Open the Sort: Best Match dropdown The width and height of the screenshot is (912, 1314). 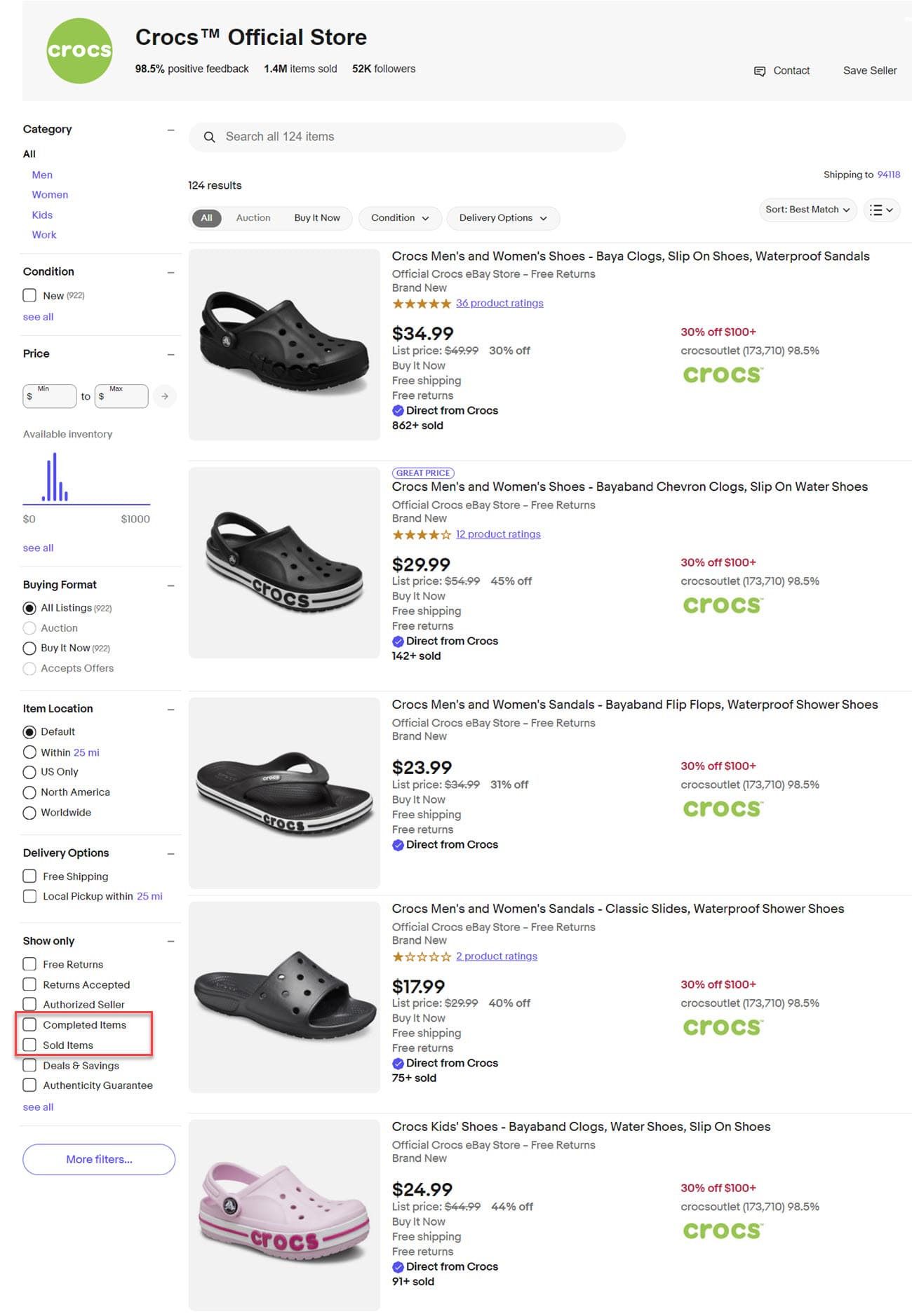[x=807, y=210]
